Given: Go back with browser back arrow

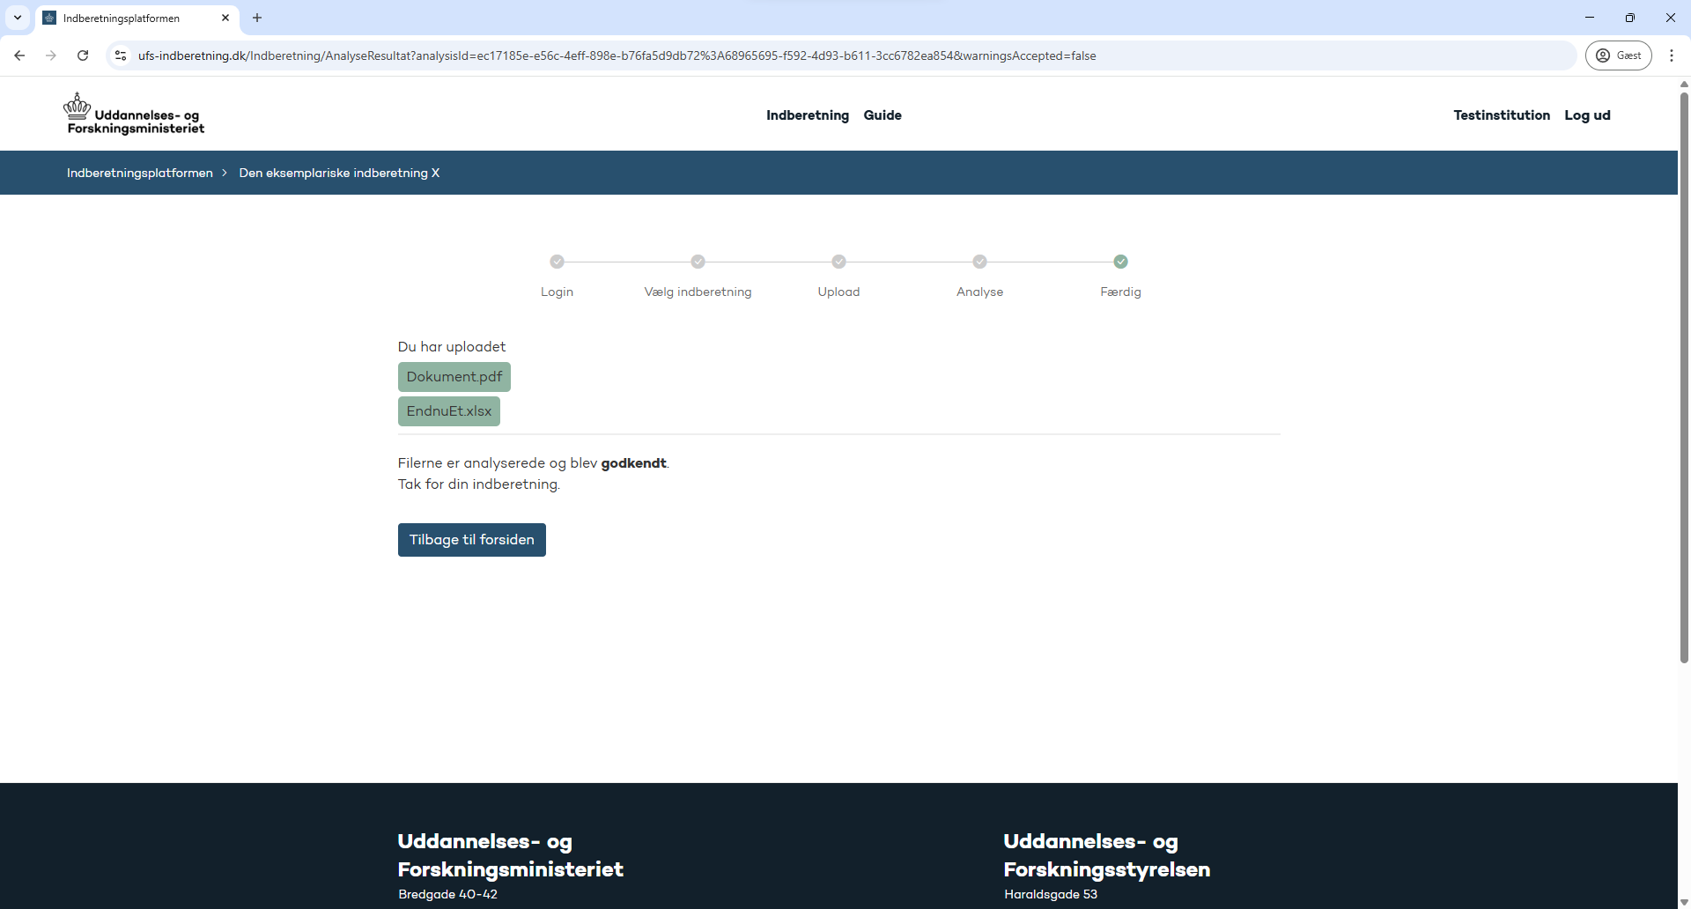Looking at the screenshot, I should tap(19, 55).
